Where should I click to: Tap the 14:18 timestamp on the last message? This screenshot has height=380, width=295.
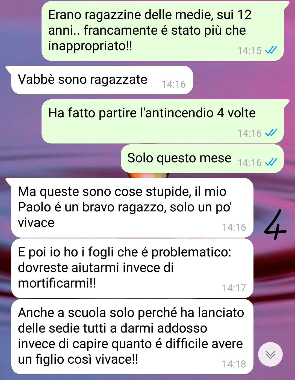coord(234,364)
